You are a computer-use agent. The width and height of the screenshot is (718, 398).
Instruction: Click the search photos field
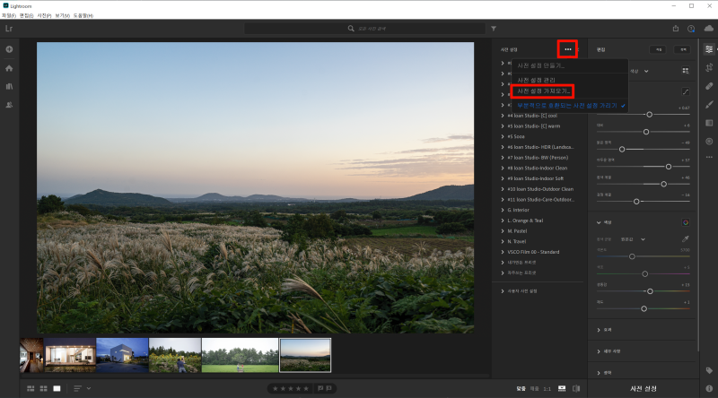pyautogui.click(x=365, y=29)
